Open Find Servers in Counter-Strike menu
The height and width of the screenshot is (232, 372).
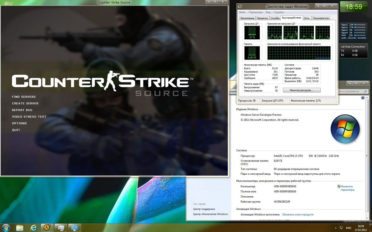[x=24, y=97]
